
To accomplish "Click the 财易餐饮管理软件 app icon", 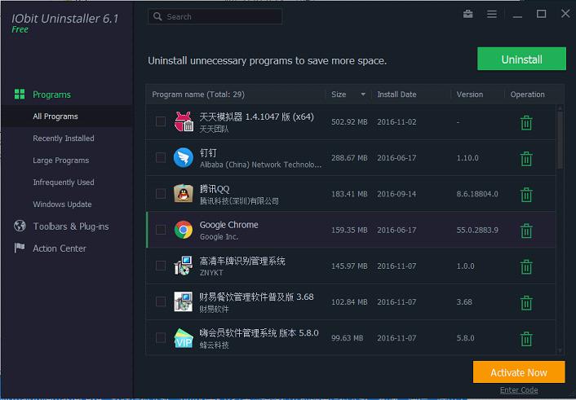I will [184, 301].
